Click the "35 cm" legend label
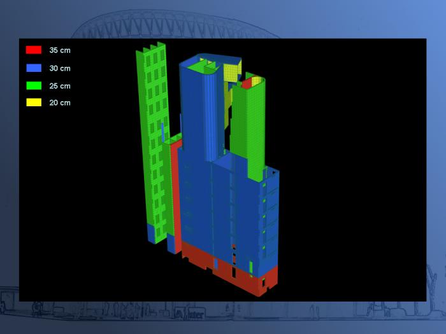 60,50
